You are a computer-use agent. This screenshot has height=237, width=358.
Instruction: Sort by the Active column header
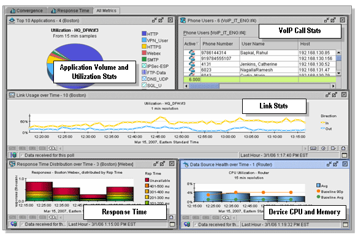click(x=192, y=43)
